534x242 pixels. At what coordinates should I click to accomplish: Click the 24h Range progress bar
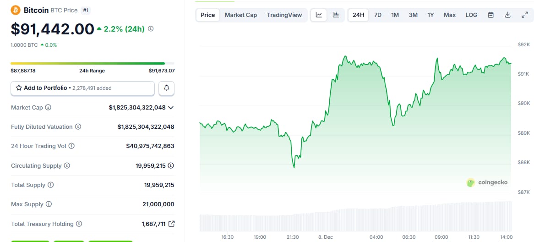(92, 63)
